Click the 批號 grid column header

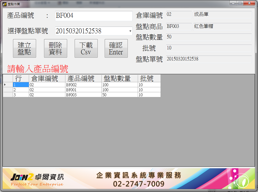coord(149,78)
